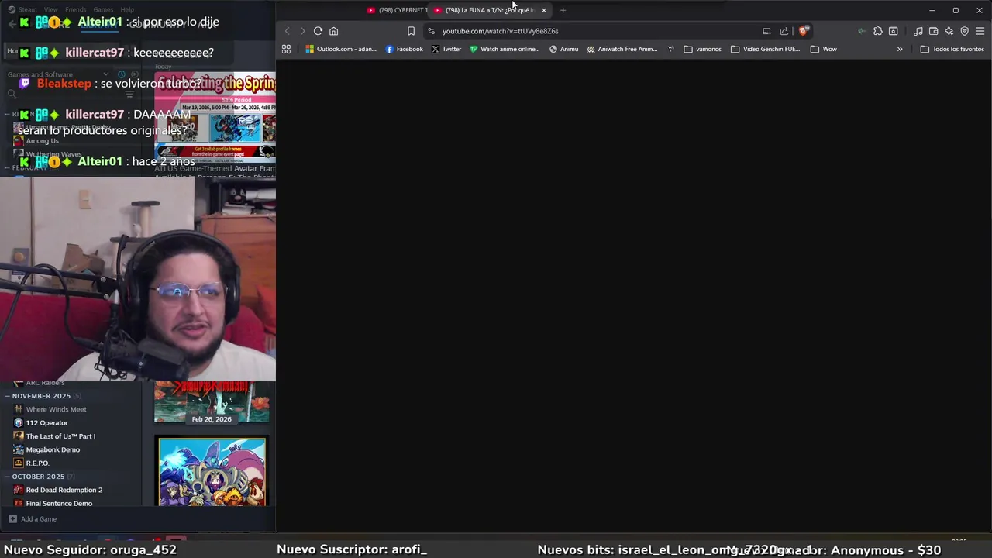992x558 pixels.
Task: Click the Megabonk Demo game icon
Action: [19, 449]
